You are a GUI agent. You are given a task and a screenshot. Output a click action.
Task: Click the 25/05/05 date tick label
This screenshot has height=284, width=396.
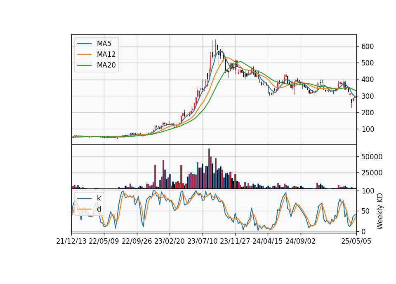(356, 241)
